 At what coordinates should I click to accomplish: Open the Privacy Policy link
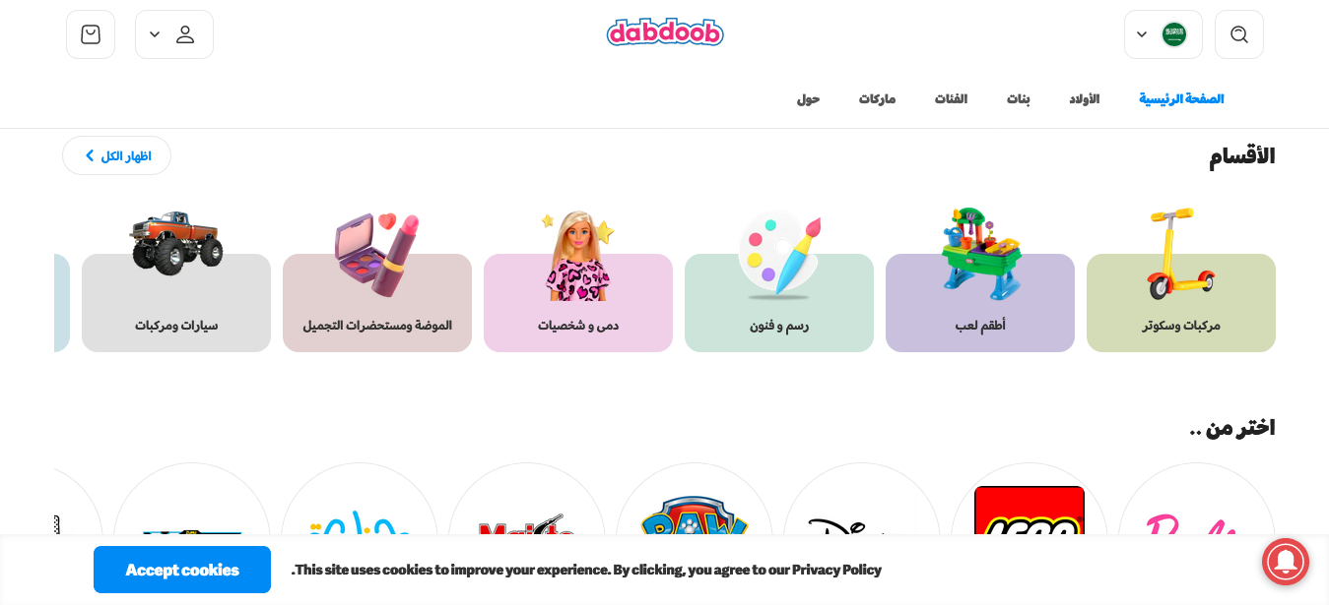pyautogui.click(x=836, y=570)
